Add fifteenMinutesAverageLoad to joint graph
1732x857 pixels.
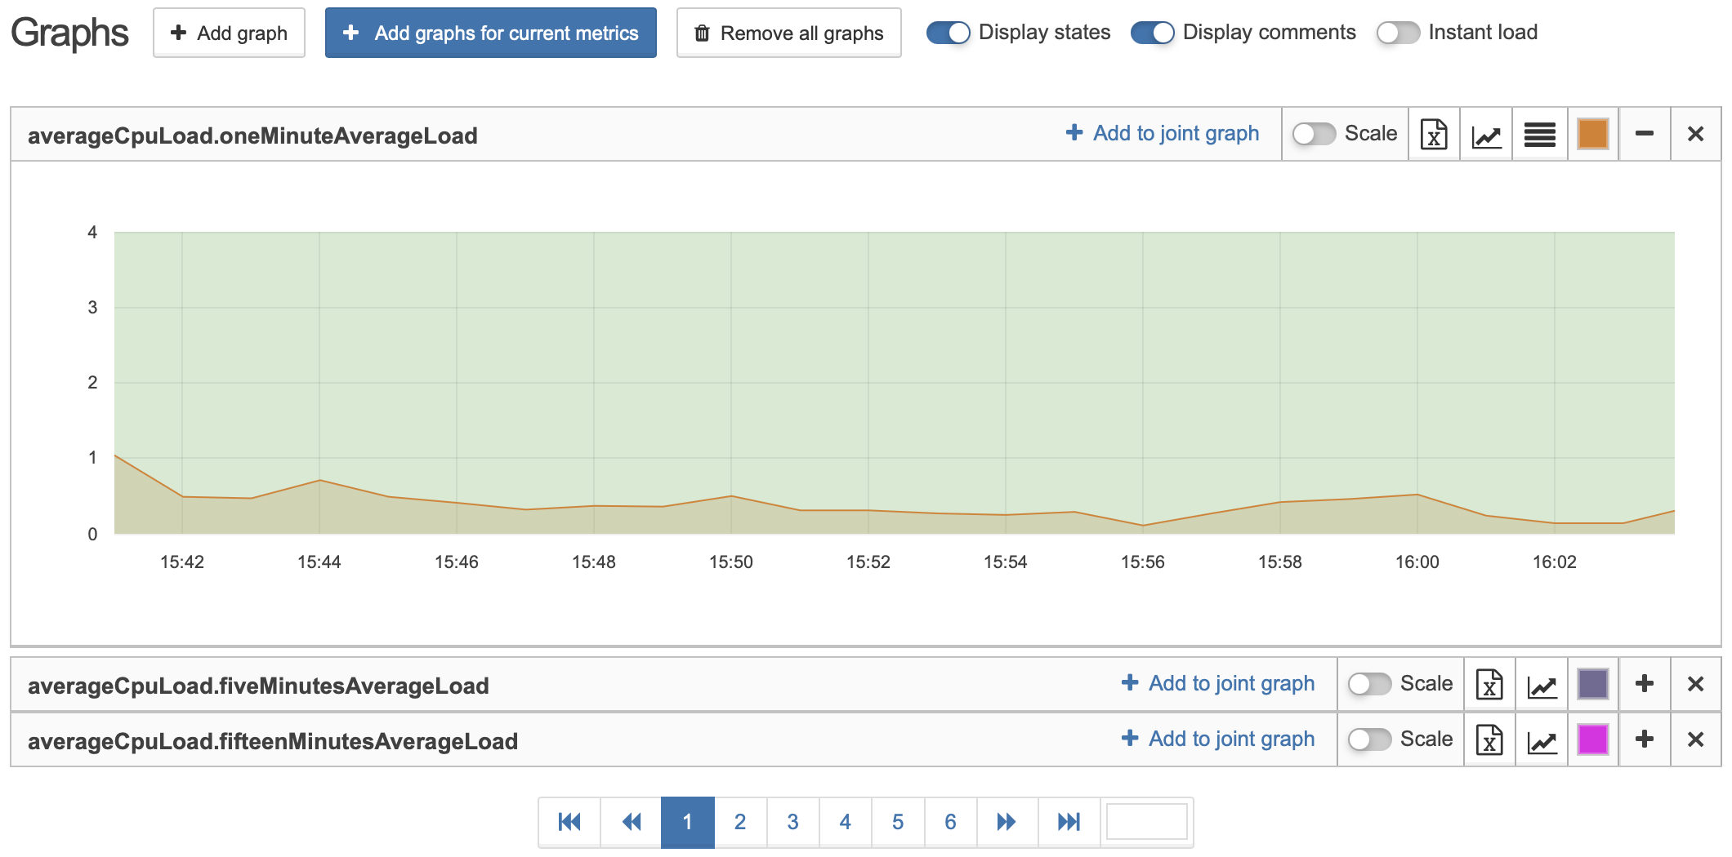pyautogui.click(x=1218, y=739)
